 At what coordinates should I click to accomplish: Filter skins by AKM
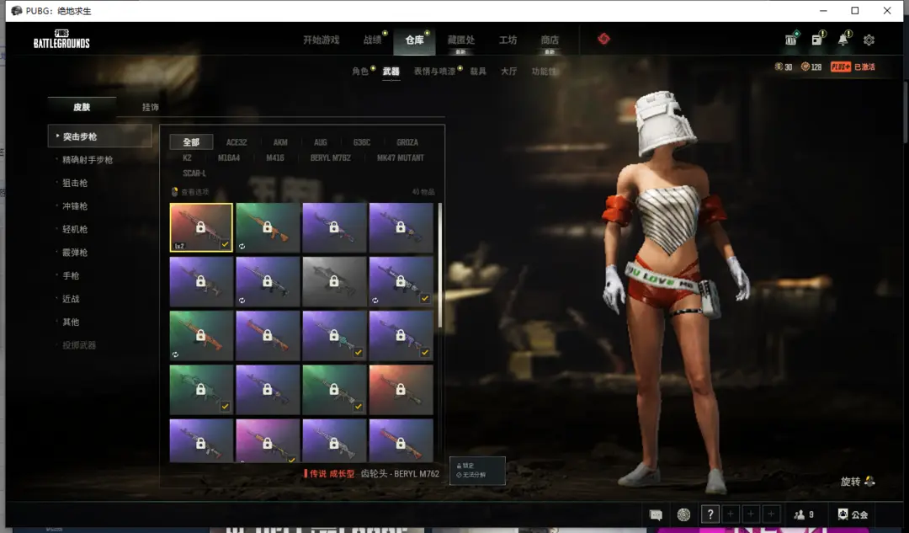pyautogui.click(x=280, y=142)
